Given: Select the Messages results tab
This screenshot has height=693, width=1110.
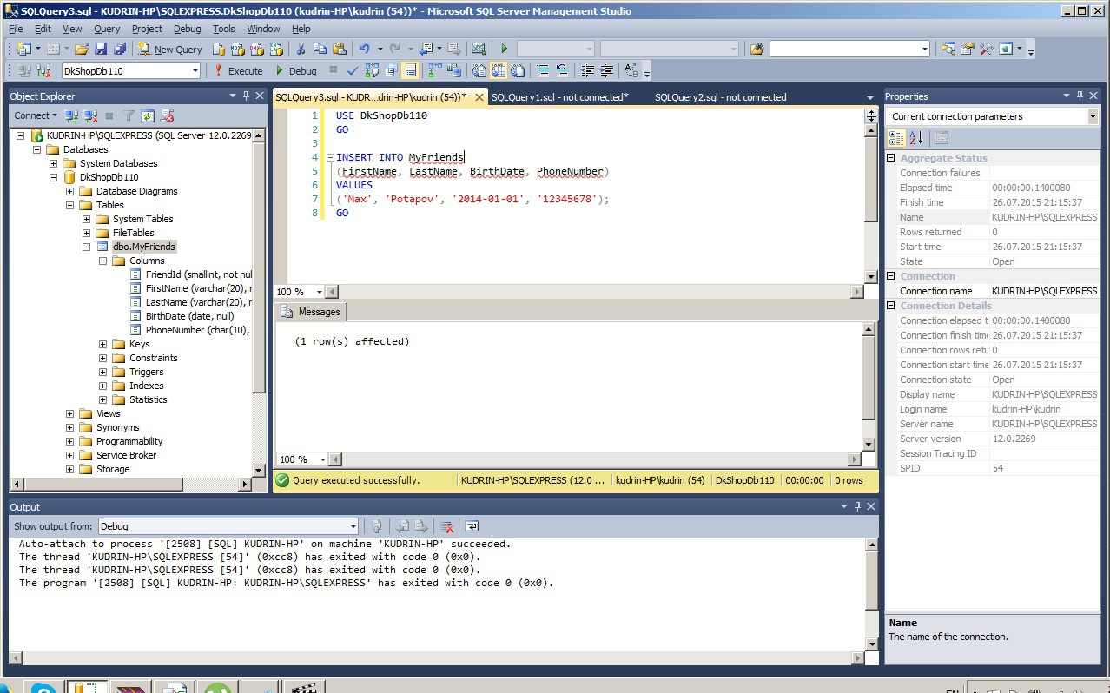Looking at the screenshot, I should [x=312, y=312].
